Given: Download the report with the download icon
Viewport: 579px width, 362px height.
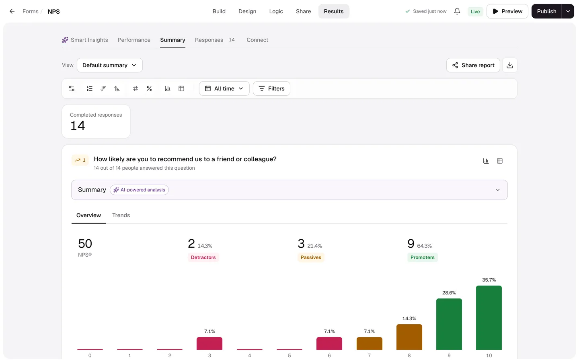Looking at the screenshot, I should [x=510, y=65].
